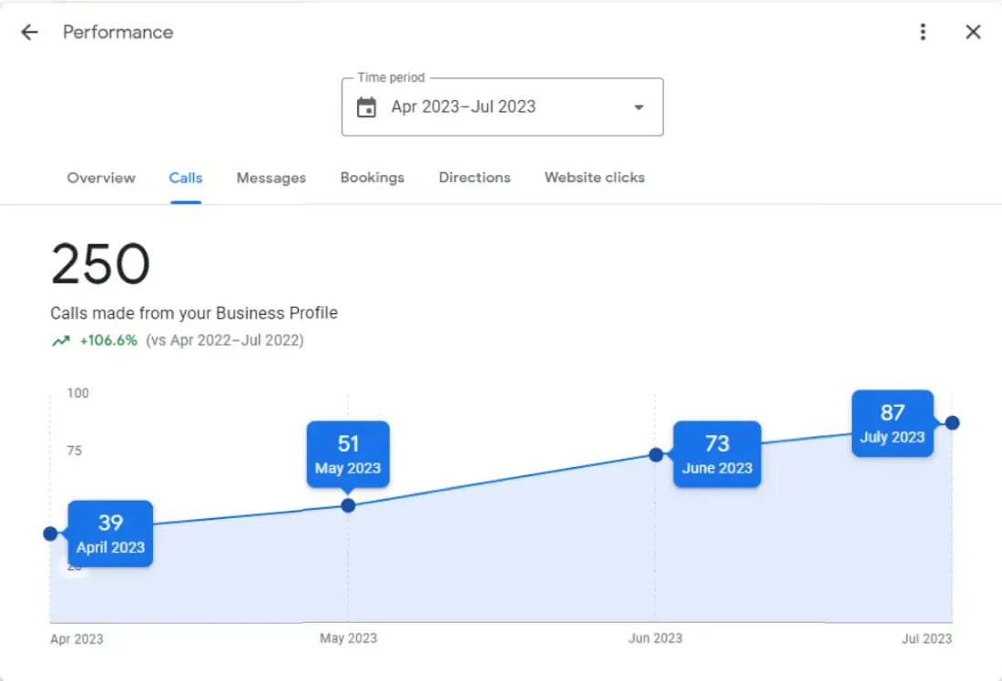Switch to the Overview tab
Image resolution: width=1002 pixels, height=681 pixels.
[x=101, y=178]
